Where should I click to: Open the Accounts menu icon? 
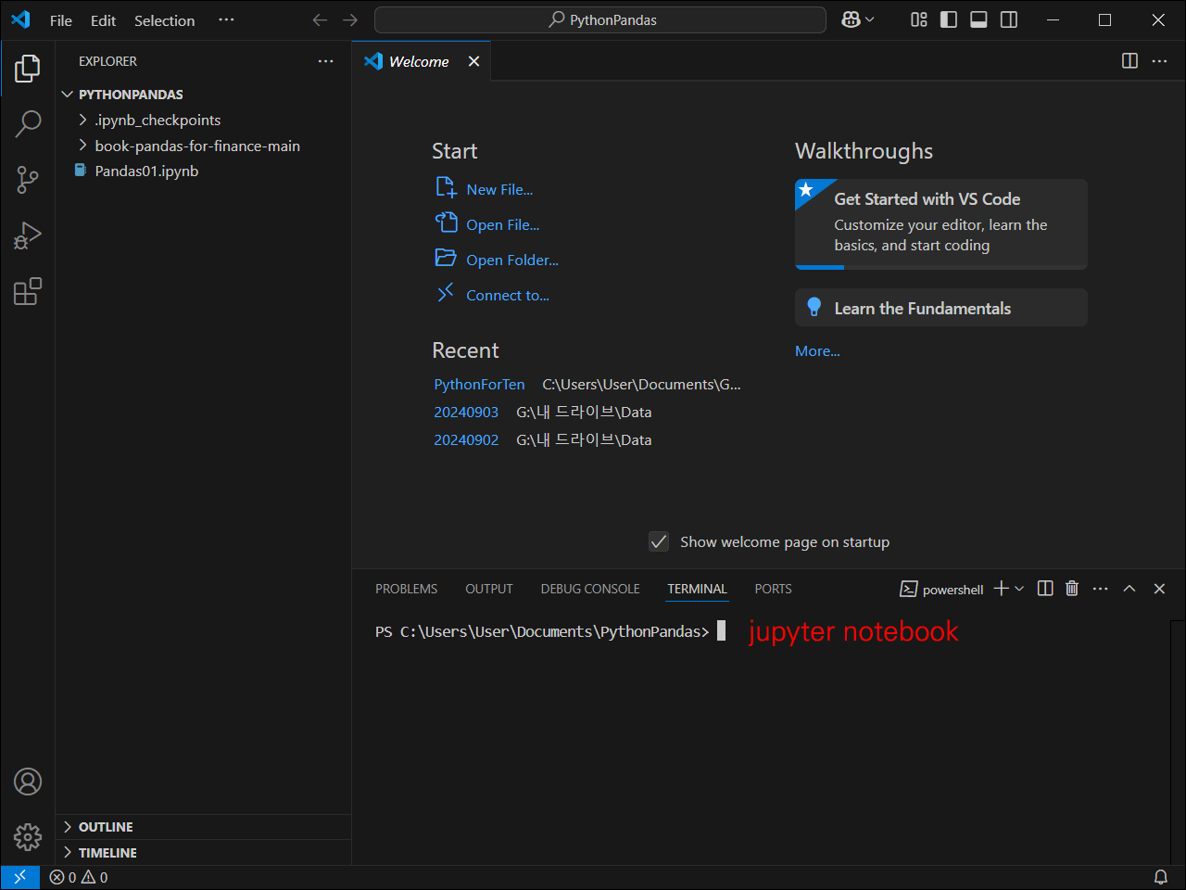click(x=28, y=782)
